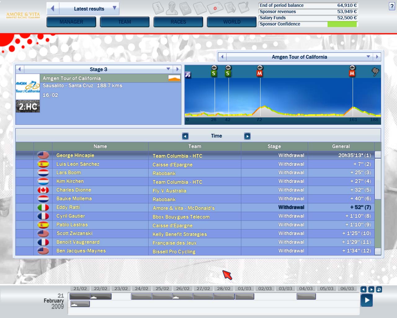The width and height of the screenshot is (397, 318).
Task: Go to the next stage after Stage 3
Action: [177, 69]
